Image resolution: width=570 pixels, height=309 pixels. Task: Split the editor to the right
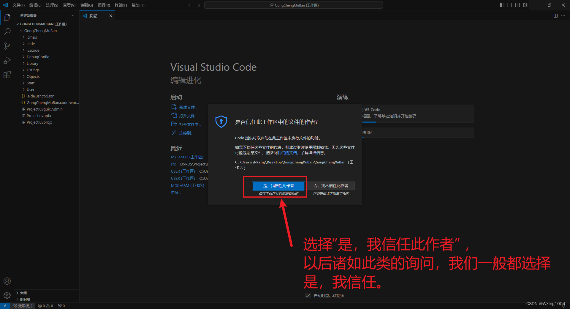(x=555, y=16)
